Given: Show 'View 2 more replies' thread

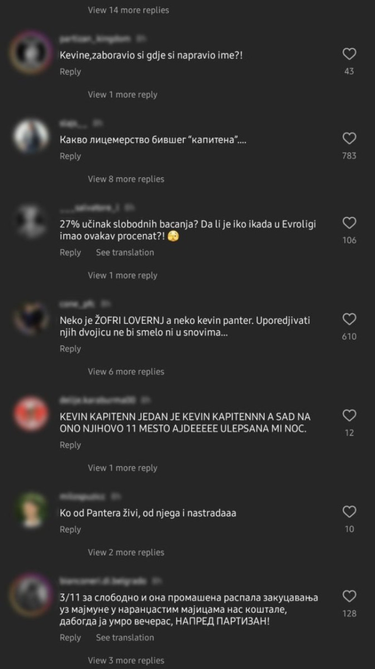Looking at the screenshot, I should click(126, 552).
